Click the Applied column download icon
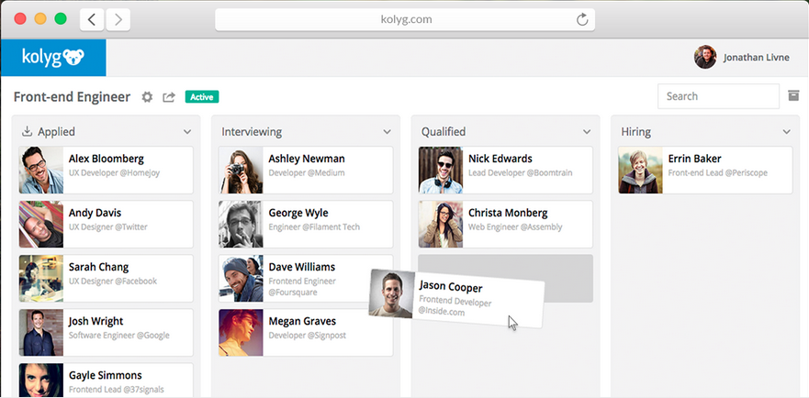The image size is (809, 398). coord(27,131)
